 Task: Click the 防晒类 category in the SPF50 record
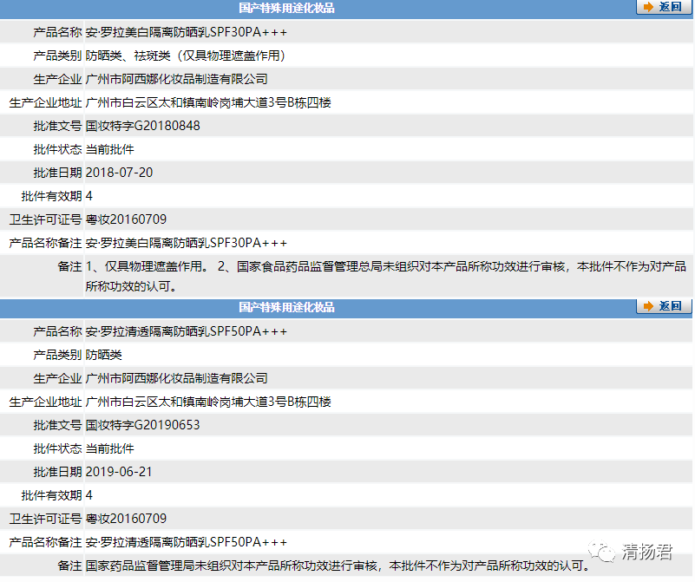(104, 356)
